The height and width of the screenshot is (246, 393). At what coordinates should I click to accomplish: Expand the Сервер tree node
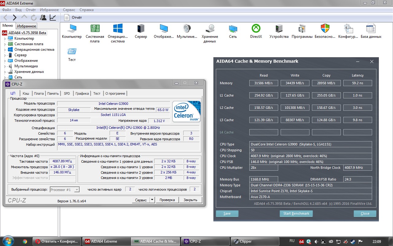pyautogui.click(x=5, y=55)
